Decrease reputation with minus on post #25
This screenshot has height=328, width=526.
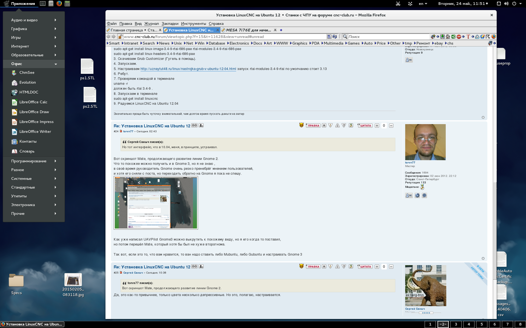pos(391,266)
